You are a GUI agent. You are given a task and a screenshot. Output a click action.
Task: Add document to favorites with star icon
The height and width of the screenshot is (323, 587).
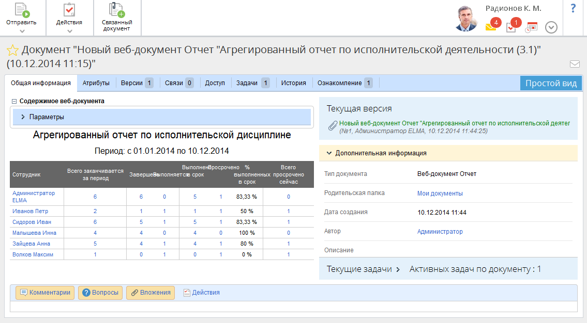pos(12,51)
